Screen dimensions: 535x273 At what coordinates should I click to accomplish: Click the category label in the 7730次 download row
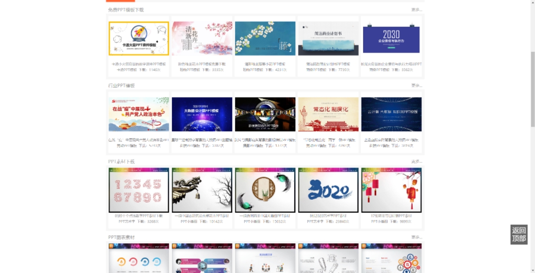(x=316, y=70)
